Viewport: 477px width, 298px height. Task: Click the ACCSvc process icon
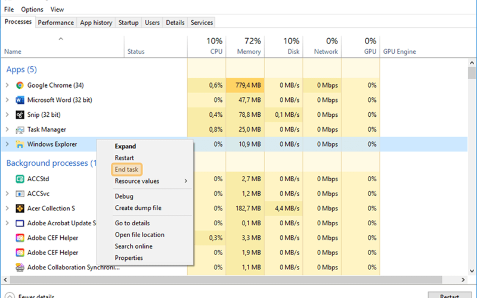20,194
